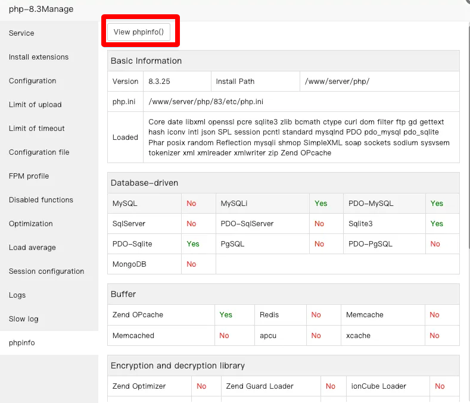Open Session configuration
This screenshot has height=403, width=470.
pyautogui.click(x=49, y=271)
